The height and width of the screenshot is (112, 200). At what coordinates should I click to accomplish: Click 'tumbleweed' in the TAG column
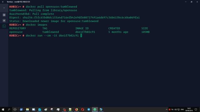pyautogui.click(x=51, y=32)
